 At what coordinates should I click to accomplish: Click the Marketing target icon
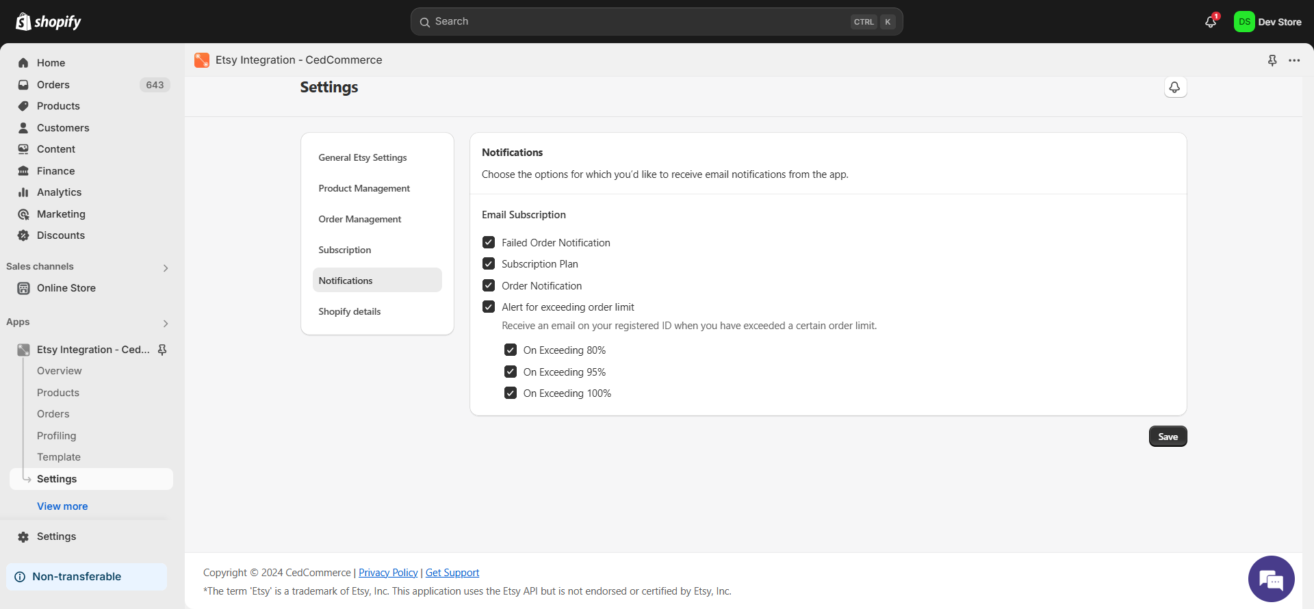pyautogui.click(x=23, y=214)
